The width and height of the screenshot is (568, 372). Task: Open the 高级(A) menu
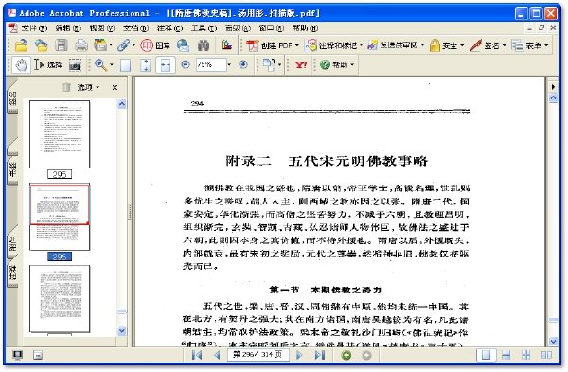tap(238, 27)
